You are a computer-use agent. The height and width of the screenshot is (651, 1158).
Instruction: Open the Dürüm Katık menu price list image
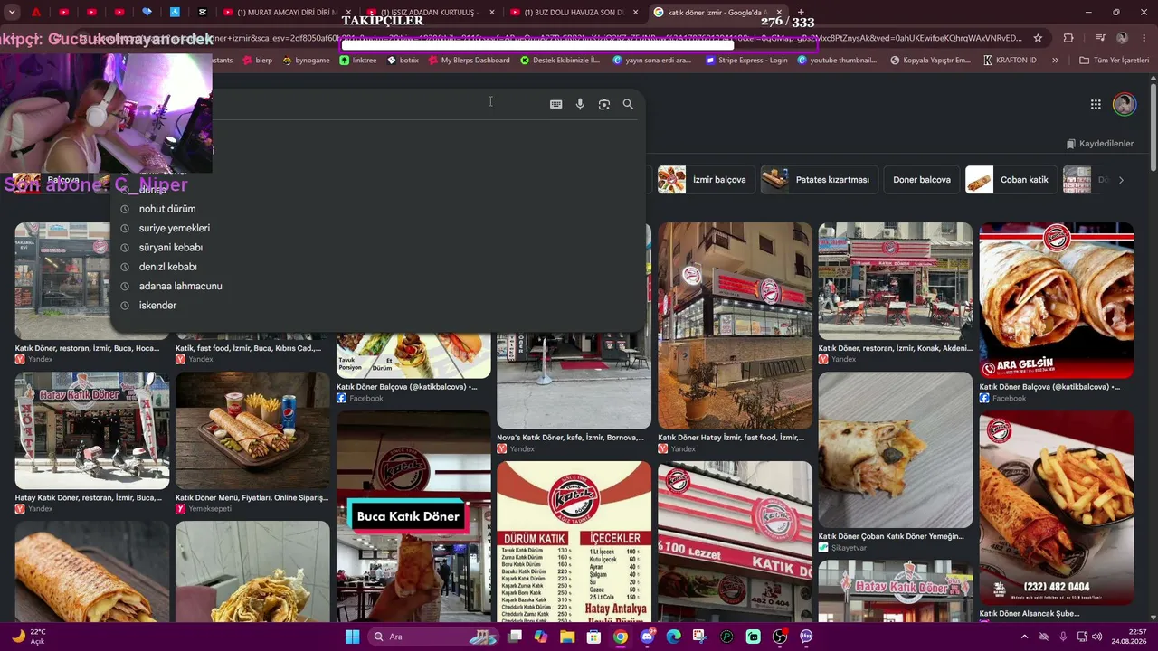coord(574,542)
